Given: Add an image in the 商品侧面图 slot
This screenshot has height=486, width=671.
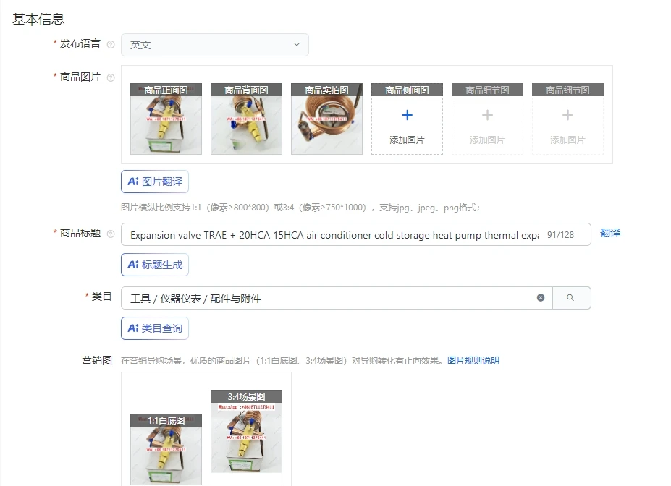Looking at the screenshot, I should pyautogui.click(x=407, y=119).
